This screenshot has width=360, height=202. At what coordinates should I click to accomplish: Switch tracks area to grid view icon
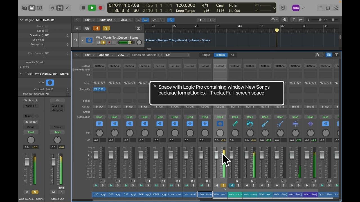(138, 20)
